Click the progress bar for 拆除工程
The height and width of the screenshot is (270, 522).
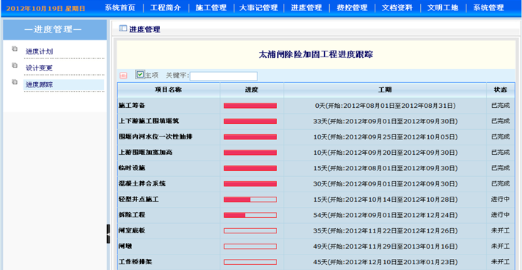[250, 215]
